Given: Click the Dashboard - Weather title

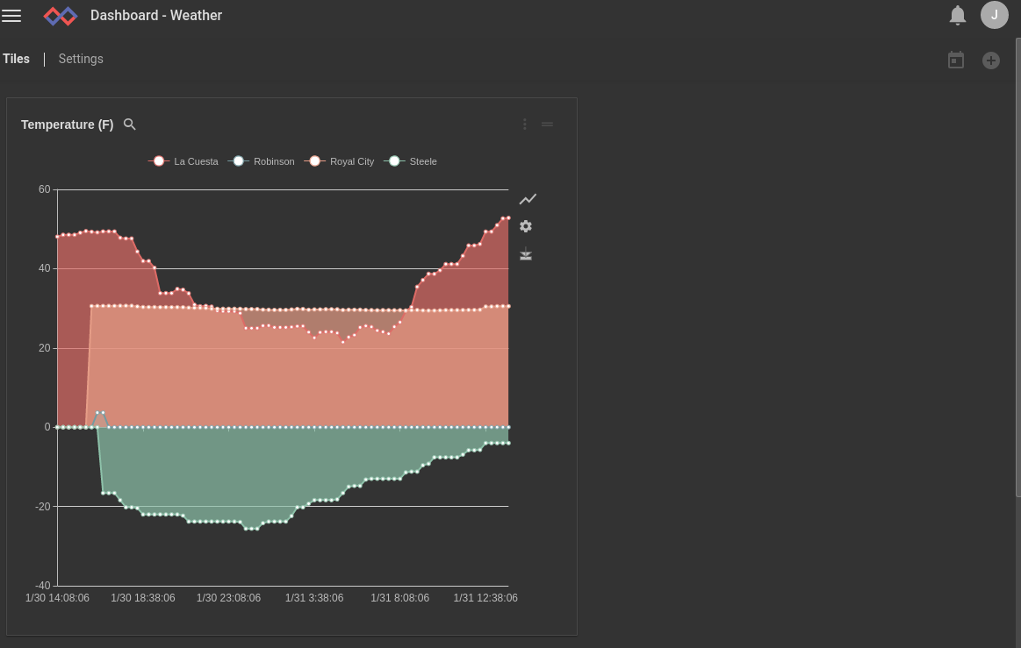Looking at the screenshot, I should 156,15.
